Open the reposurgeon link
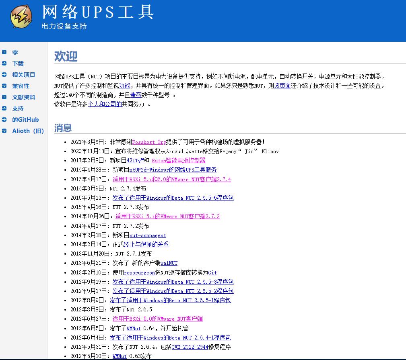Image resolution: width=406 pixels, height=360 pixels. pyautogui.click(x=139, y=272)
